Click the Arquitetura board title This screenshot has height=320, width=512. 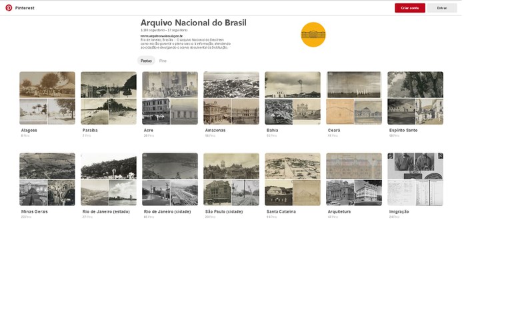click(x=339, y=211)
